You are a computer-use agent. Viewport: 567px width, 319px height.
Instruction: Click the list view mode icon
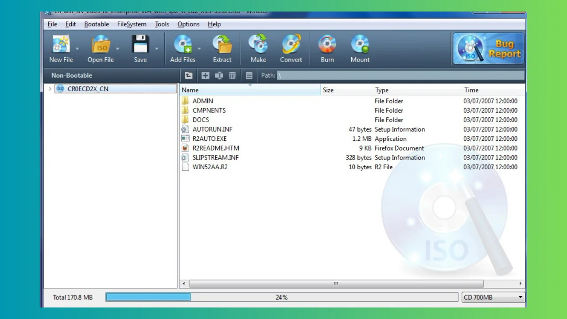(249, 75)
